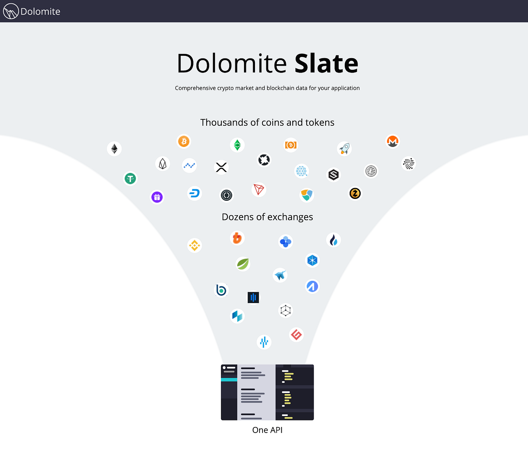Click the Bitcoin coin icon
The height and width of the screenshot is (473, 528).
pyautogui.click(x=184, y=141)
